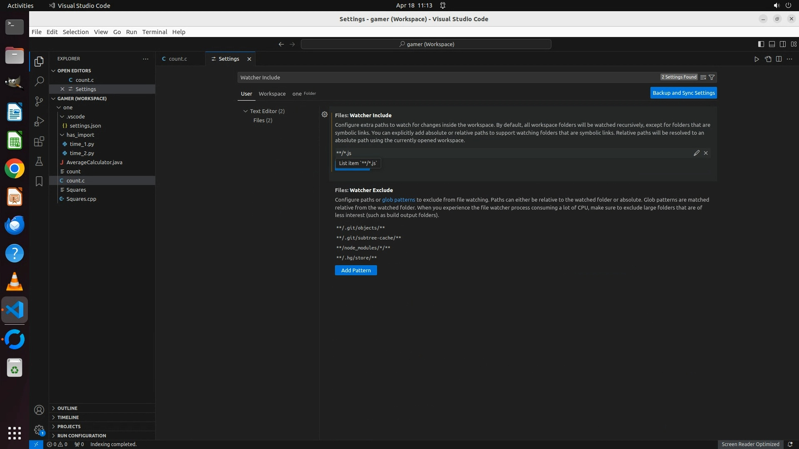Viewport: 799px width, 449px height.
Task: Open the Search view in activity bar
Action: click(39, 81)
